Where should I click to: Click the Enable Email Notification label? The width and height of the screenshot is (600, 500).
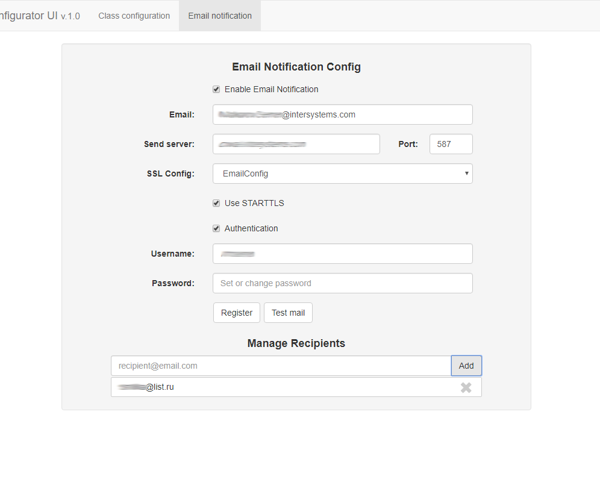271,89
